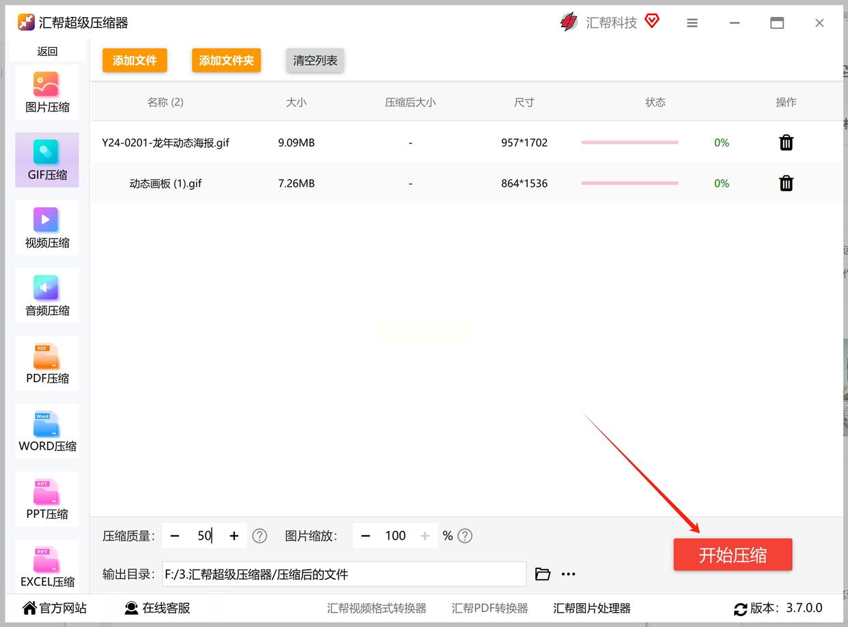The image size is (848, 627).
Task: Select file Y24-0201-龙年动态海报.gif
Action: (x=166, y=143)
